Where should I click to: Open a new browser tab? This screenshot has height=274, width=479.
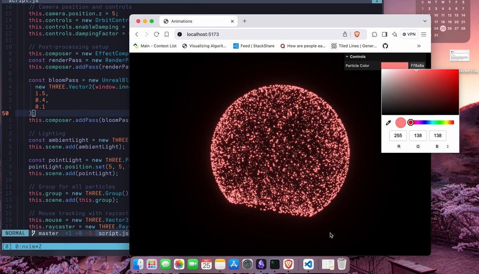[x=245, y=21]
